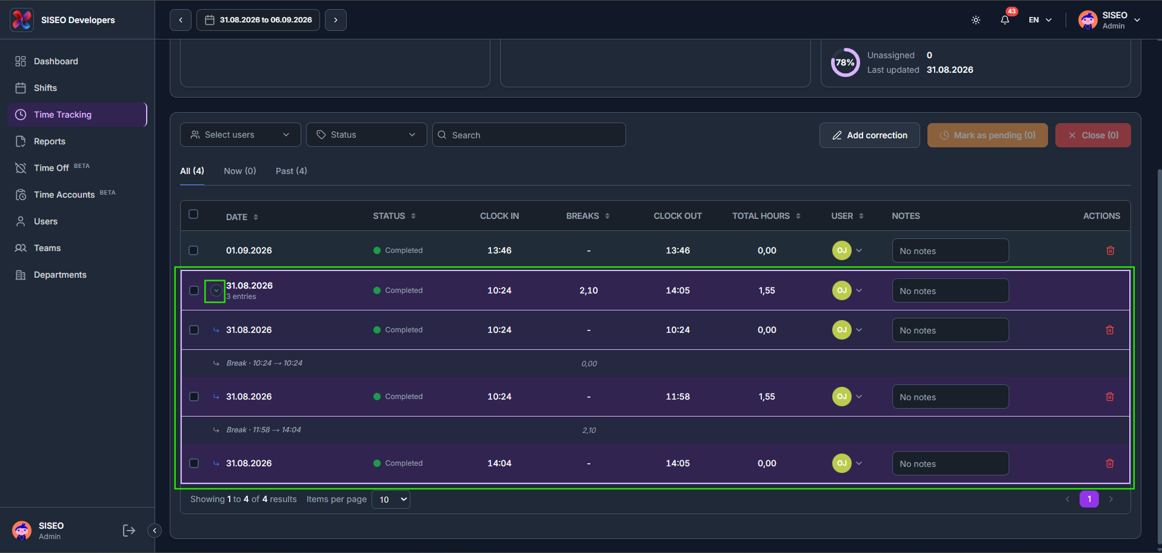Collapse the 31.08.2026 3 entries group
Image resolution: width=1162 pixels, height=553 pixels.
tap(216, 290)
